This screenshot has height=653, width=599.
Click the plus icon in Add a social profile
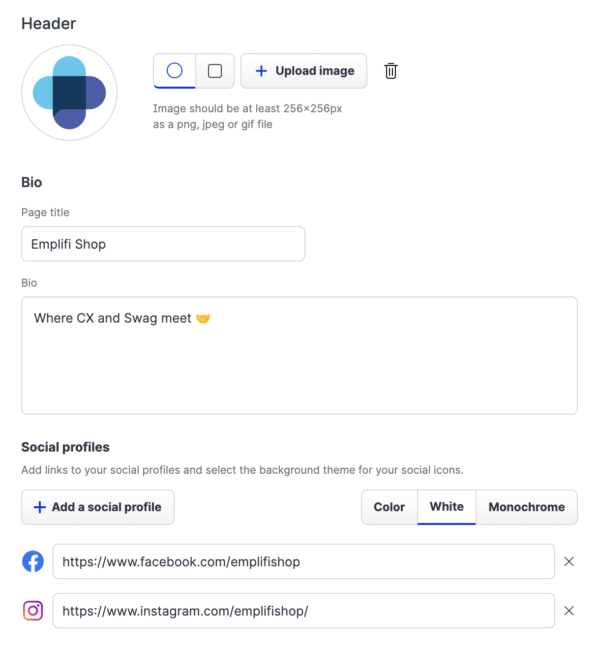pyautogui.click(x=40, y=507)
